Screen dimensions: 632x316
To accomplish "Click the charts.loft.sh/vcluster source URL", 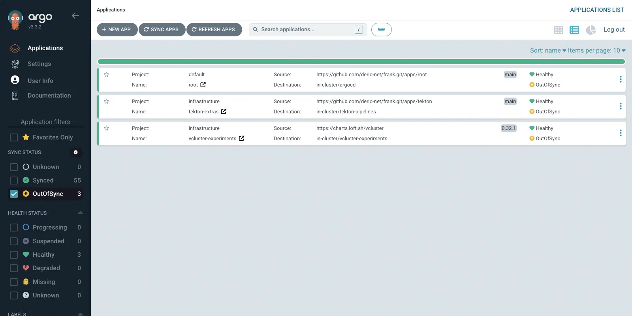I will click(x=350, y=128).
